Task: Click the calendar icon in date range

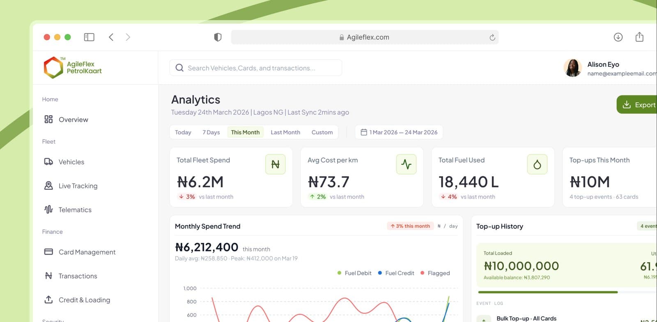Action: tap(364, 132)
